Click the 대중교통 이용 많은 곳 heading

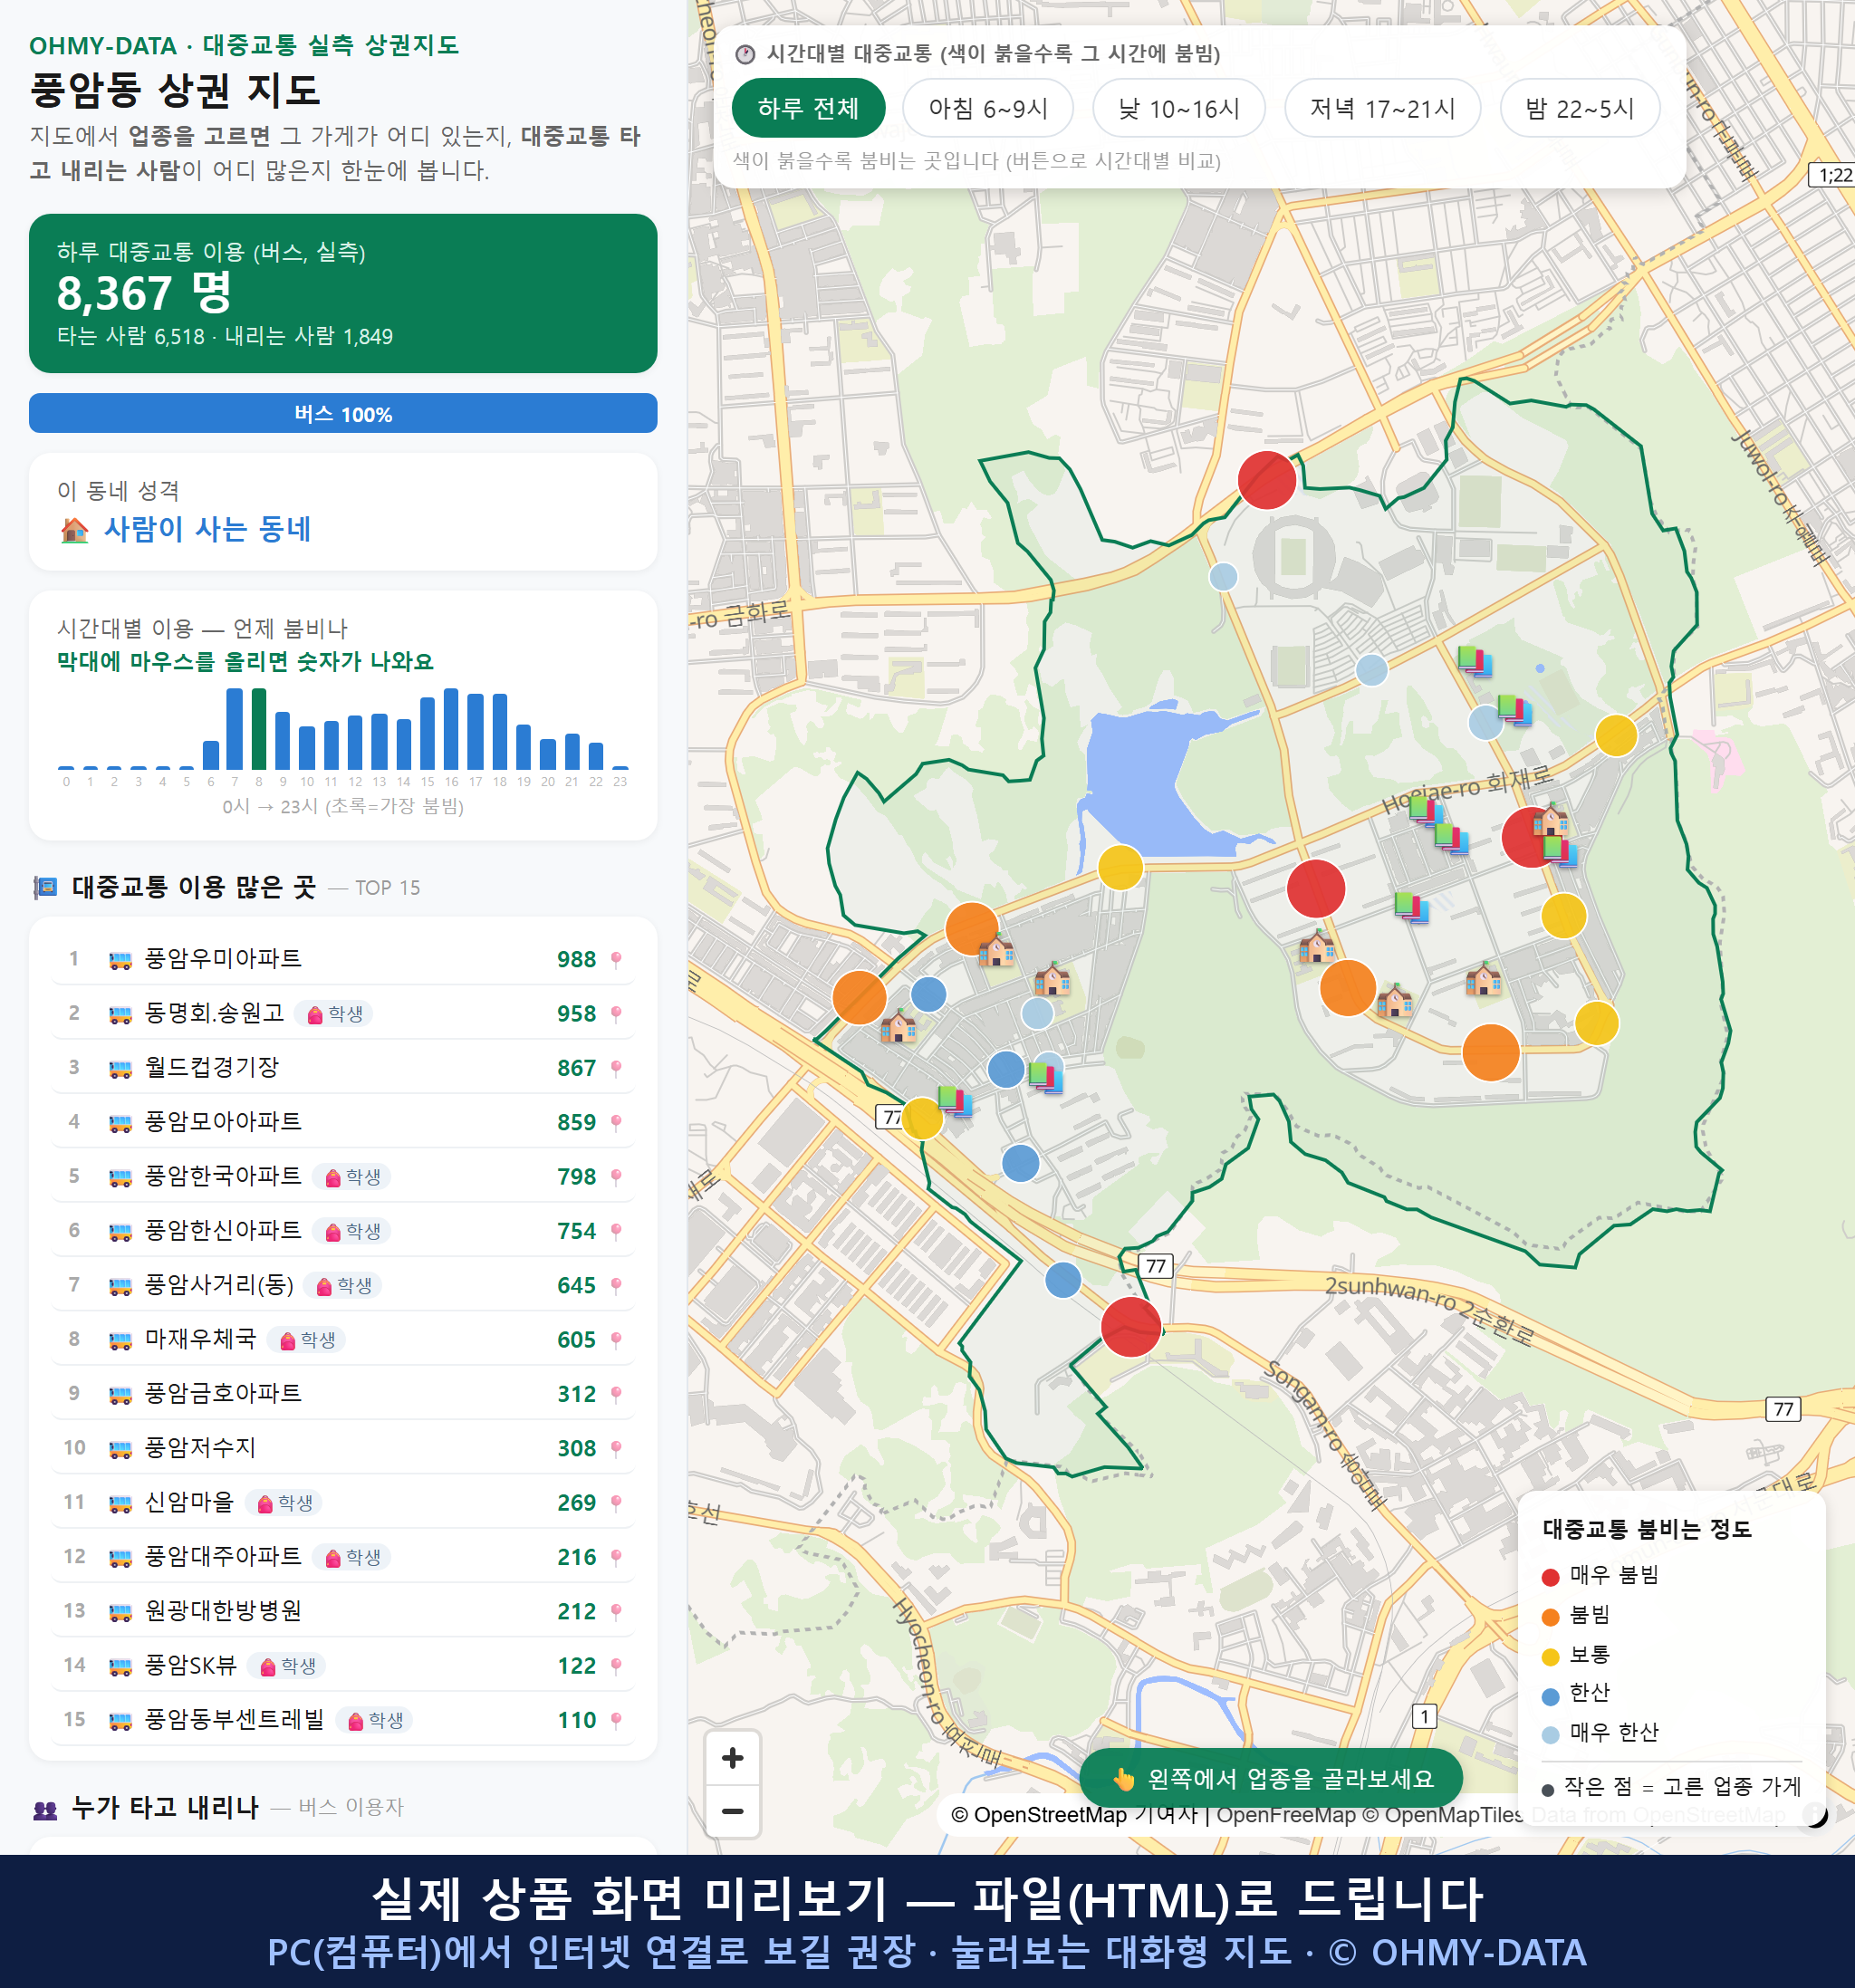pyautogui.click(x=194, y=887)
